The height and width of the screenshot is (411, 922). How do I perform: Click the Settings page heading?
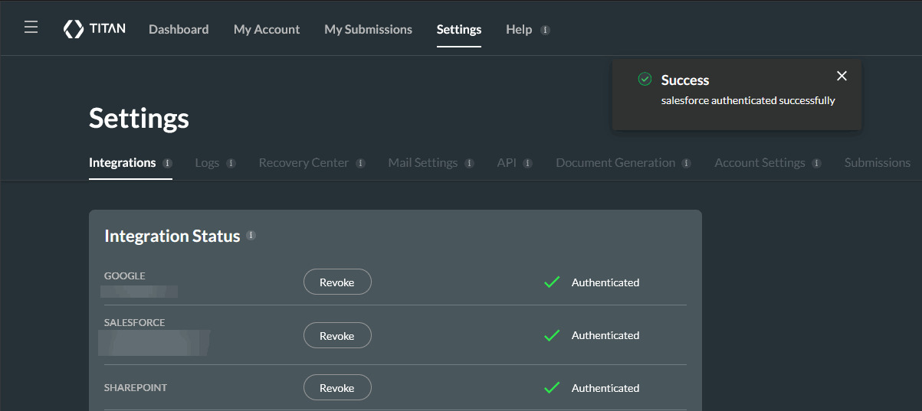(139, 118)
